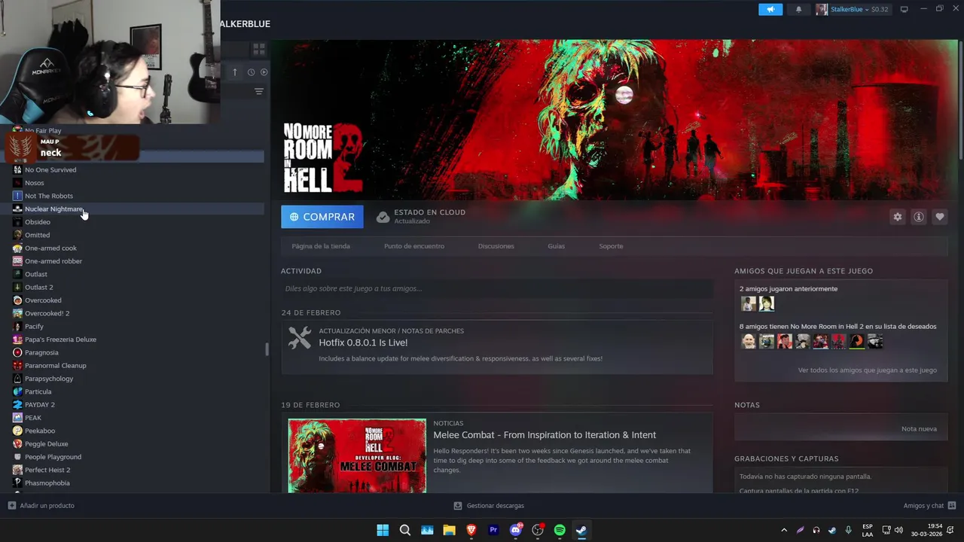964x542 pixels.
Task: Click the PEAK game icon
Action: pos(17,418)
